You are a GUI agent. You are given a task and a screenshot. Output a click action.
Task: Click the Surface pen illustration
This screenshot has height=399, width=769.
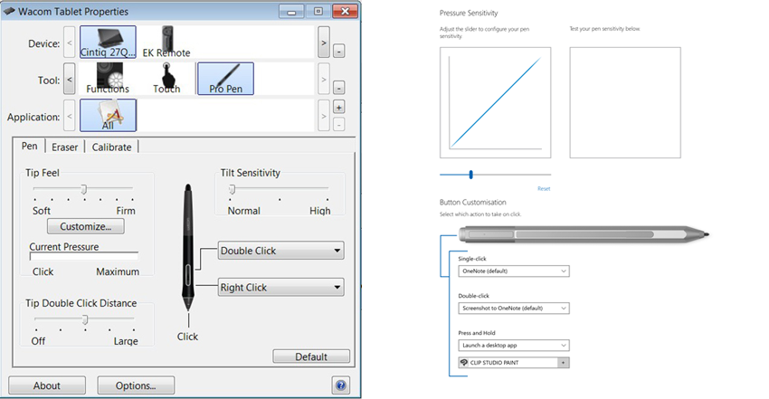pos(584,234)
